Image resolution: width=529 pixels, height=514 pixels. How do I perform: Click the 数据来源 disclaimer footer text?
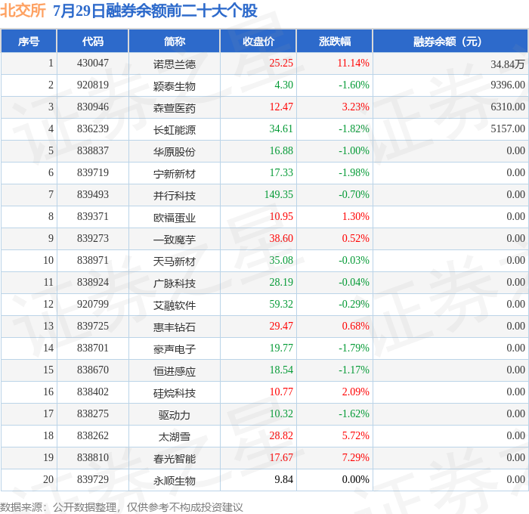coord(122,507)
